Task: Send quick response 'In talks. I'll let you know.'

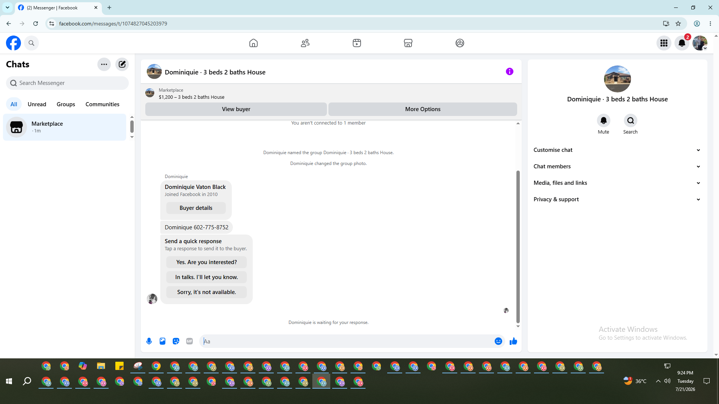Action: click(x=206, y=277)
